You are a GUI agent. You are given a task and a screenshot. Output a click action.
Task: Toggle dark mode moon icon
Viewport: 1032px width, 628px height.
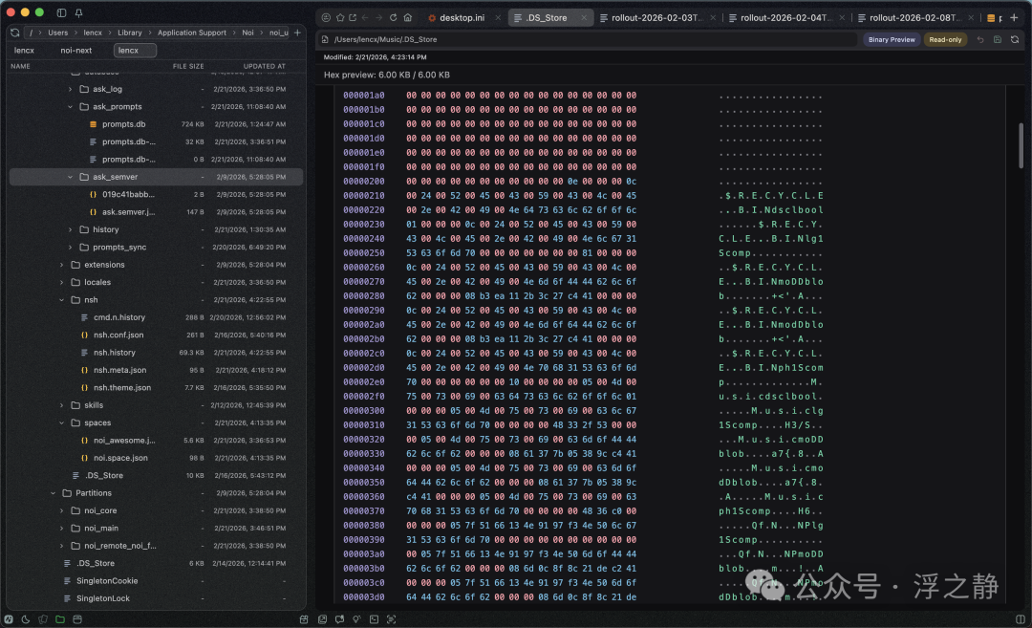[x=26, y=618]
